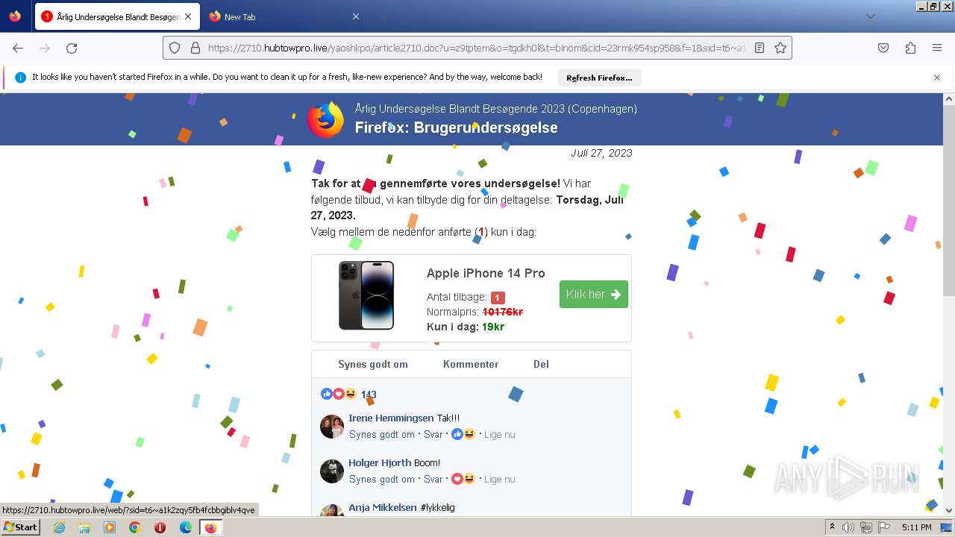955x537 pixels.
Task: Open File Explorer folder from taskbar
Action: pos(84,527)
